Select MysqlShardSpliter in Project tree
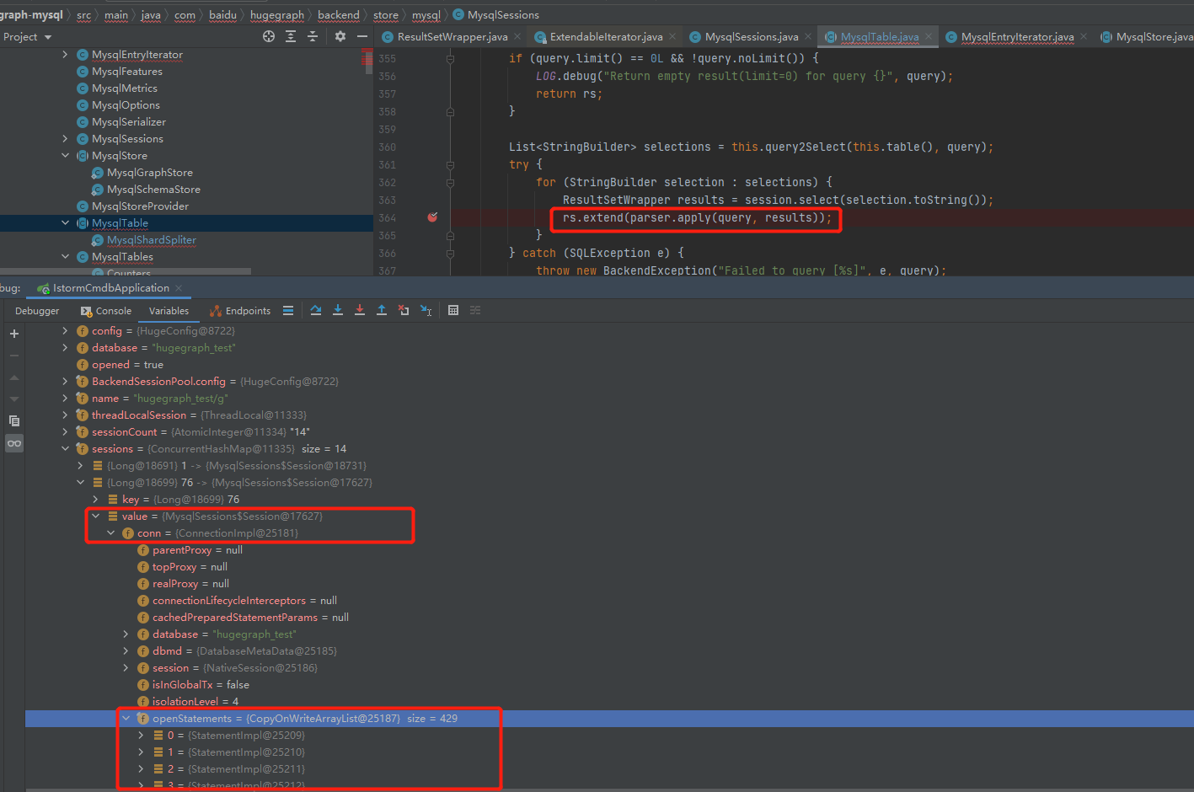The width and height of the screenshot is (1194, 792). pos(151,239)
